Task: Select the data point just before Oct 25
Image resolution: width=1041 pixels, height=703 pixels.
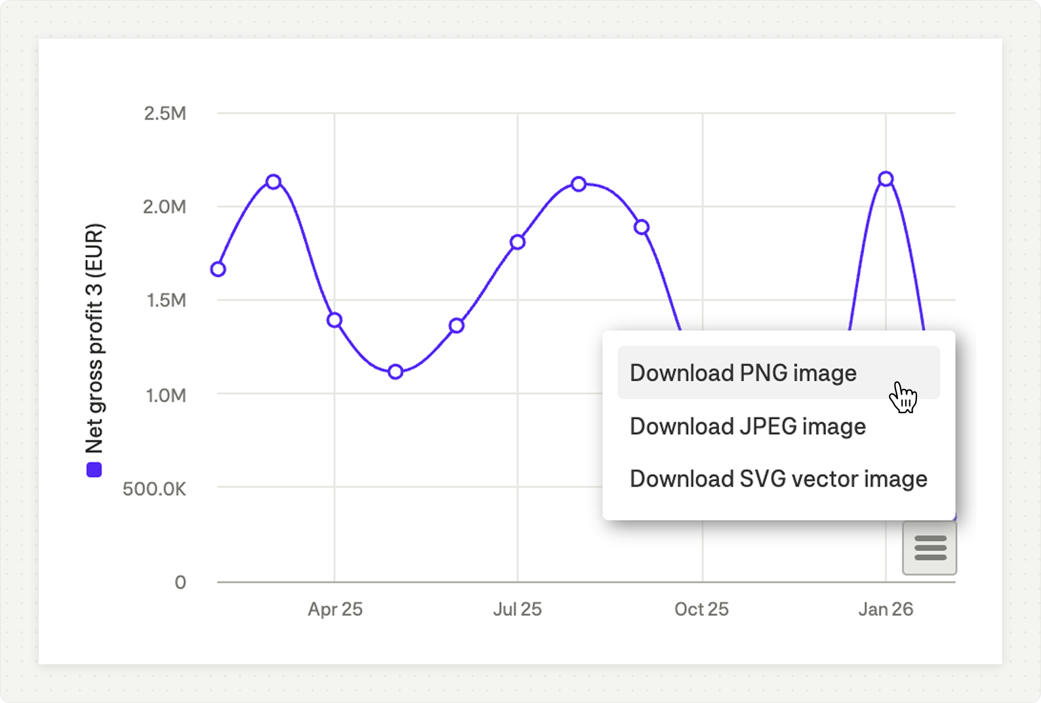Action: point(642,227)
